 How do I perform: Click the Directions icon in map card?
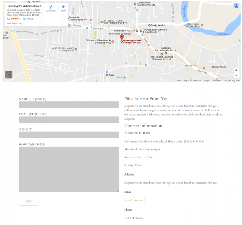51,7
